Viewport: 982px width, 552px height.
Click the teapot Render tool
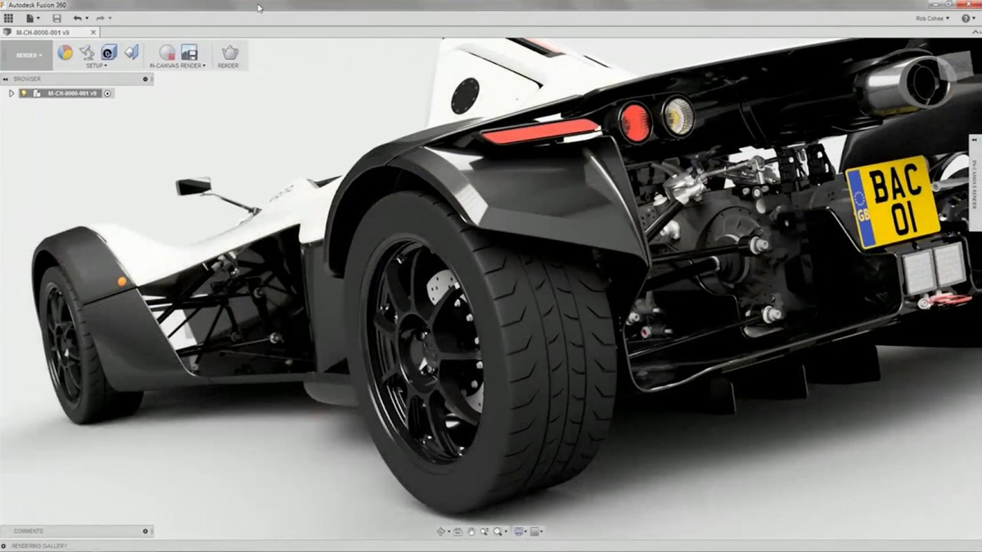point(230,52)
